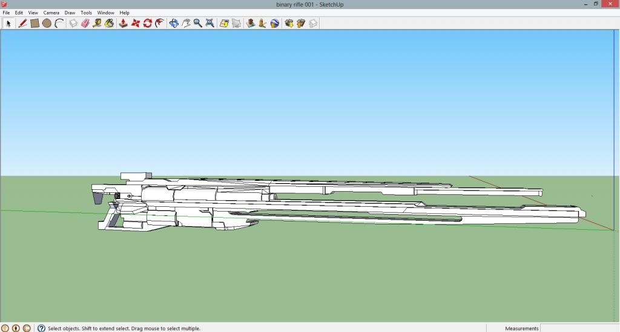Image resolution: width=620 pixels, height=332 pixels.
Task: Select the Paint Bucket tool
Action: [x=109, y=24]
